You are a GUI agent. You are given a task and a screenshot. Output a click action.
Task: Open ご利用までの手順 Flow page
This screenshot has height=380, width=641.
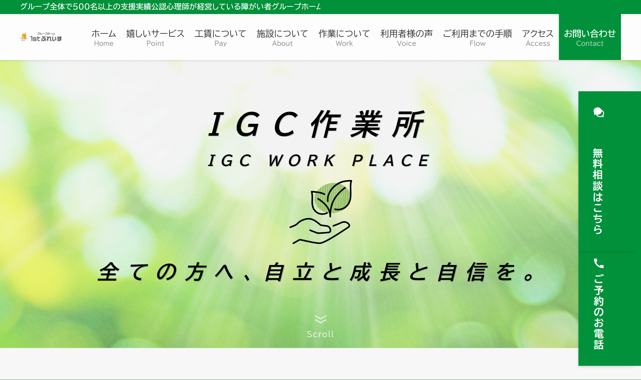(477, 37)
